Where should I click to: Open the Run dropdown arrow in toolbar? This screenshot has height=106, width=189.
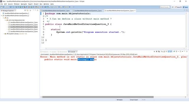[22, 7]
